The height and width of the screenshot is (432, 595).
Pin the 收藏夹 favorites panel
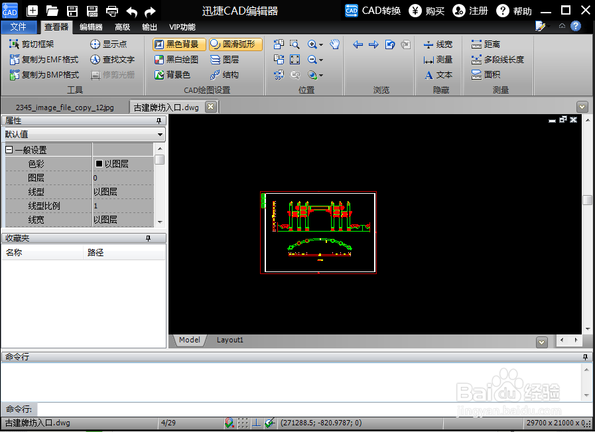click(x=148, y=238)
